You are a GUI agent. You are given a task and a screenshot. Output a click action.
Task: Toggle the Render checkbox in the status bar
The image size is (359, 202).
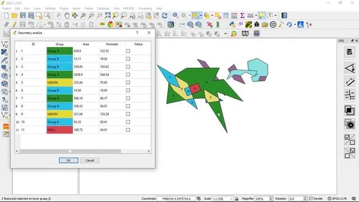(x=311, y=199)
